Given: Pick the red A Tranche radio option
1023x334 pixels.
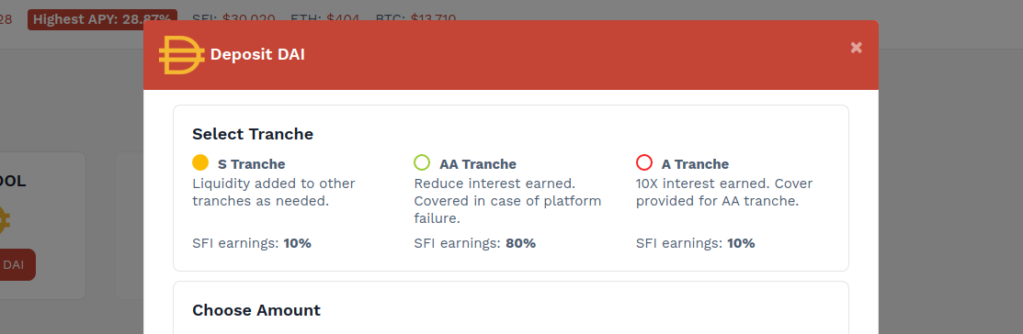Looking at the screenshot, I should click(644, 162).
